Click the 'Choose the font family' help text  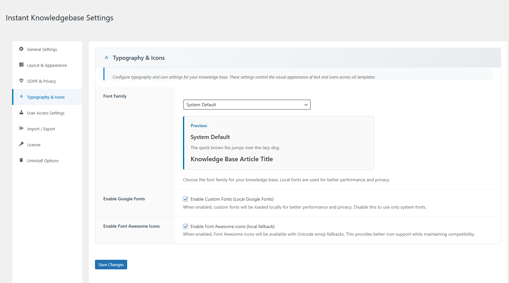click(287, 180)
